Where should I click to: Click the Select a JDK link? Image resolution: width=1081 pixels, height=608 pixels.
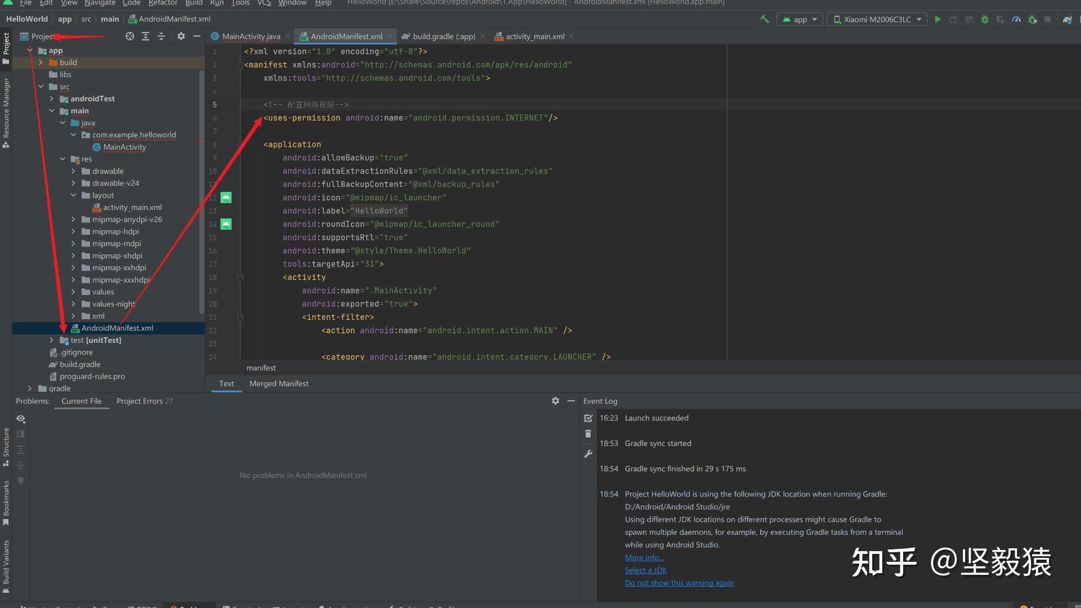[645, 570]
